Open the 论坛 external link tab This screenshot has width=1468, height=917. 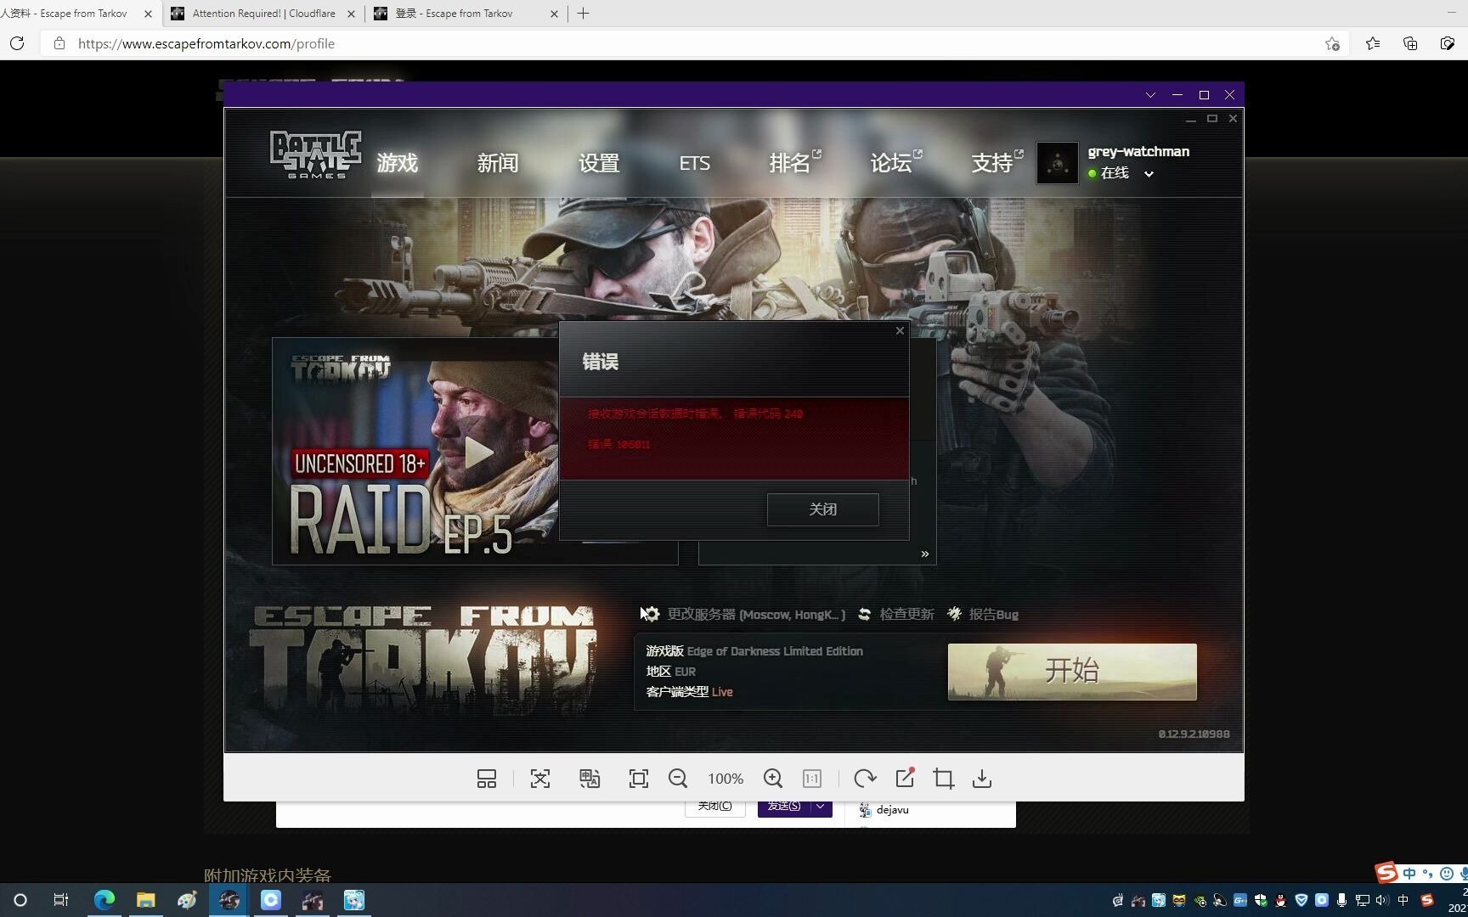(x=896, y=163)
